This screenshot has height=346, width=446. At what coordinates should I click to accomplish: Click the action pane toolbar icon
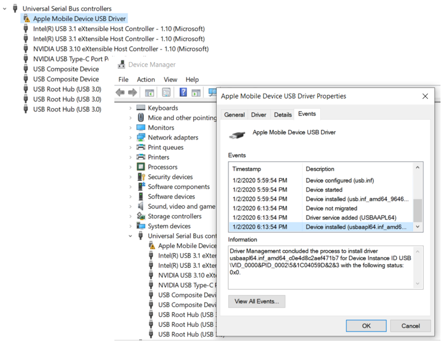pyautogui.click(x=196, y=92)
